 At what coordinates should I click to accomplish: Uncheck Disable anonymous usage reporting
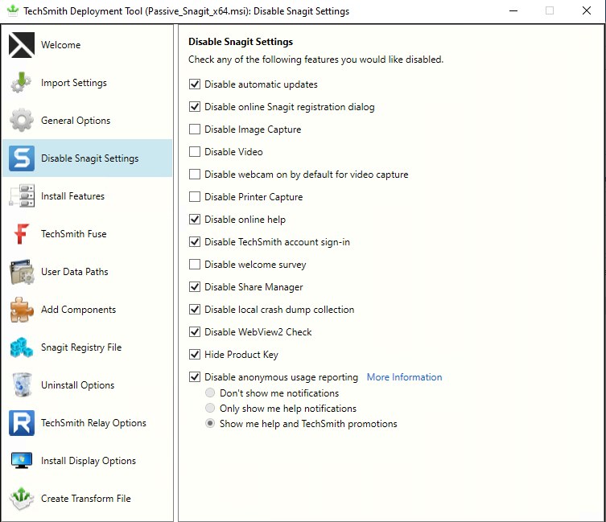[195, 376]
